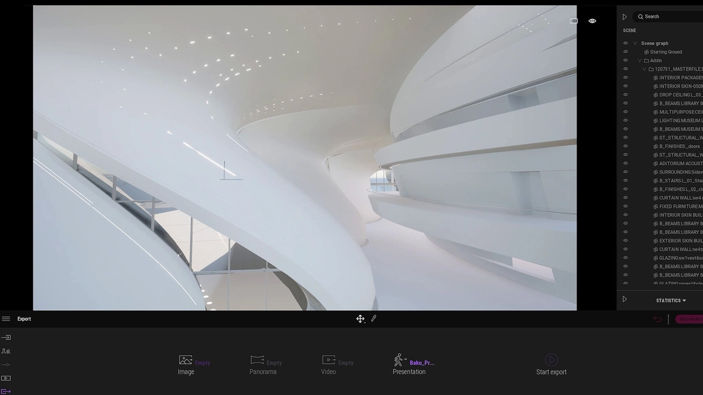Click Start export
Screen dimensions: 703x395
[x=551, y=365]
